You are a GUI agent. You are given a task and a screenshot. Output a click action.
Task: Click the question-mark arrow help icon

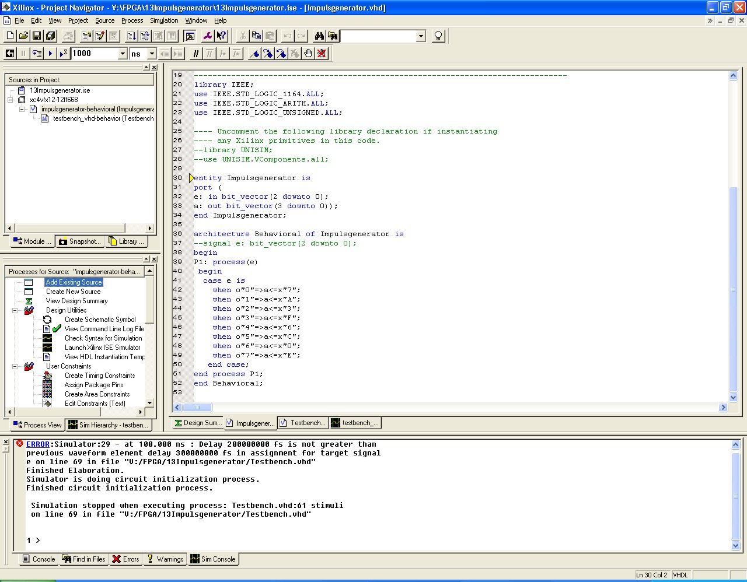click(x=221, y=36)
